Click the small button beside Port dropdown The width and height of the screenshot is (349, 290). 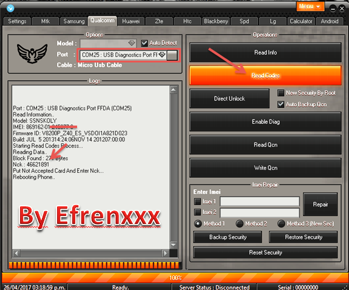pyautogui.click(x=172, y=55)
